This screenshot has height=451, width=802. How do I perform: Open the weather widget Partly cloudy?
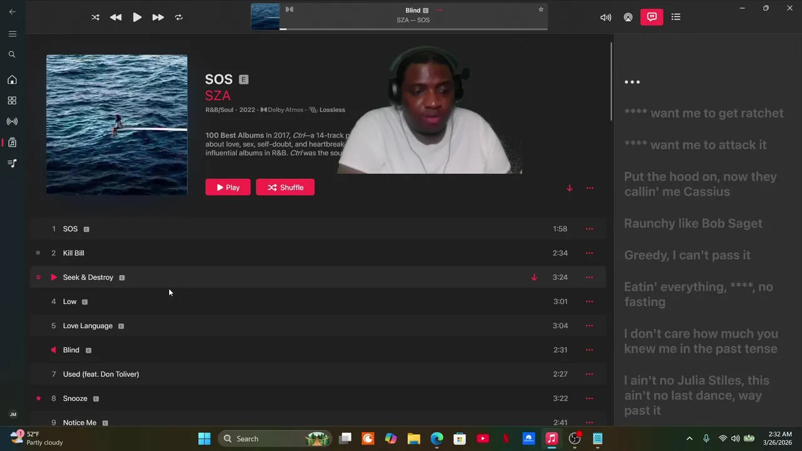38,438
